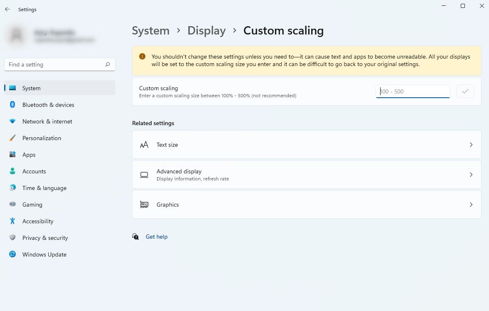Open the Accessibility category
The width and height of the screenshot is (489, 311).
click(x=60, y=221)
